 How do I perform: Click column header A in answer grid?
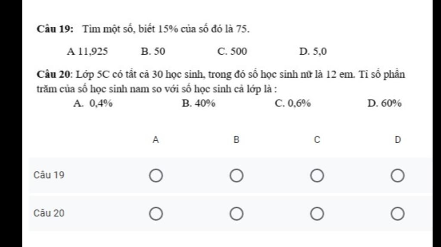point(156,140)
